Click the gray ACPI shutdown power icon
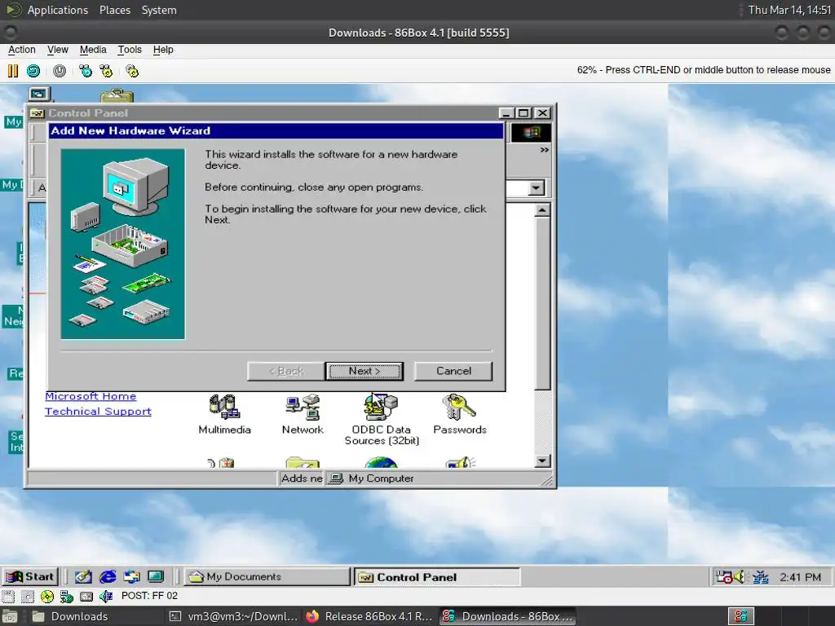This screenshot has width=835, height=626. 60,71
